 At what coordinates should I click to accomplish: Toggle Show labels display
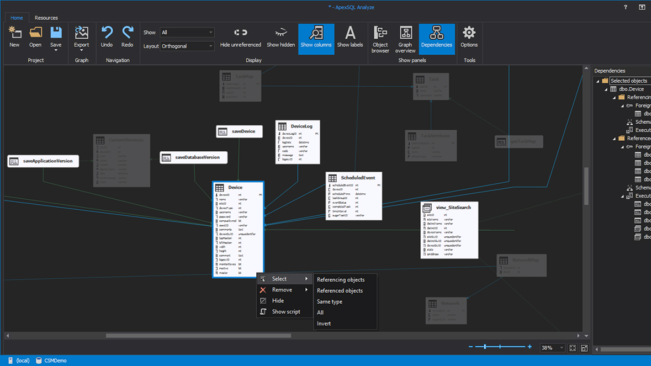[x=350, y=37]
